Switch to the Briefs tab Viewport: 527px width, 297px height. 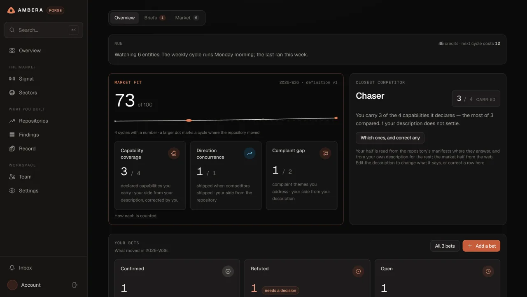(155, 18)
